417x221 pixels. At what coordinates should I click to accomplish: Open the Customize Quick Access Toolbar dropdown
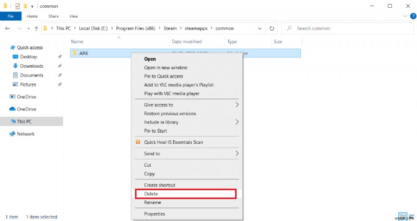[x=32, y=6]
